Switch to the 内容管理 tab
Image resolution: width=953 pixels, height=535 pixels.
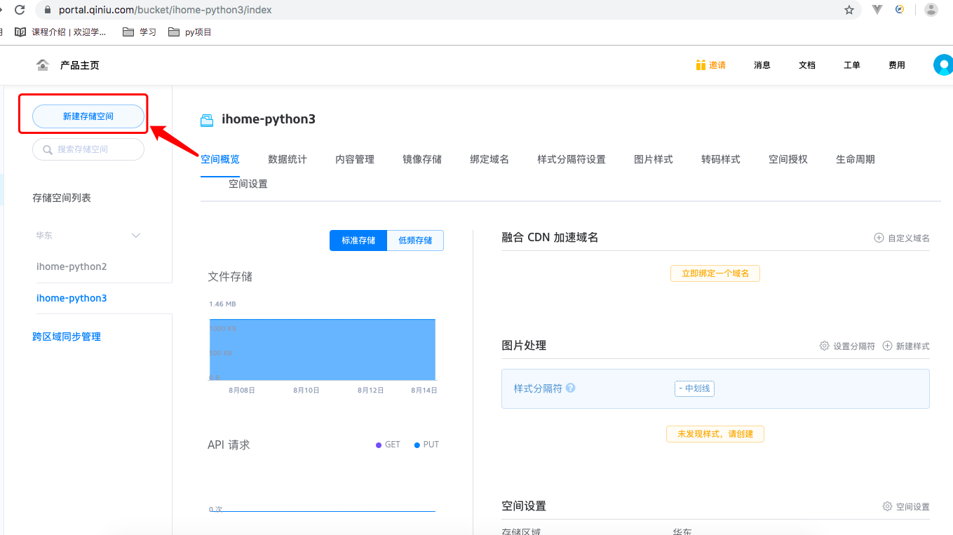[x=354, y=159]
